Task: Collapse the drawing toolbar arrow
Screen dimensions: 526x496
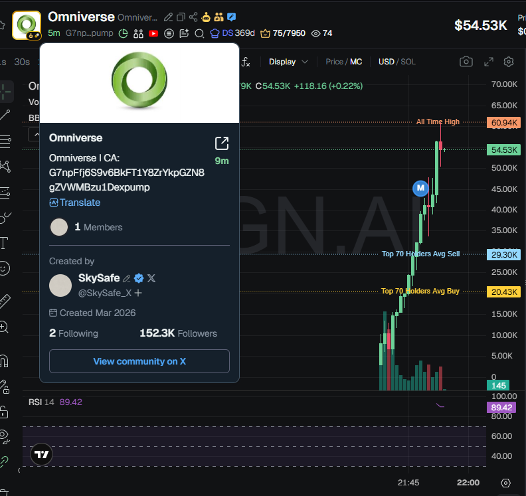Action: click(x=19, y=471)
